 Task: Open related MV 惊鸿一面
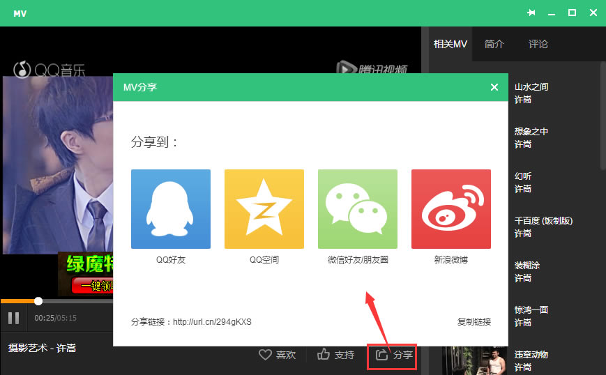click(531, 310)
